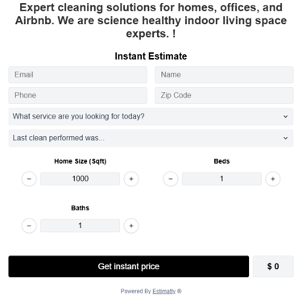Select the Baths value field
This screenshot has height=295, width=302.
[81, 226]
